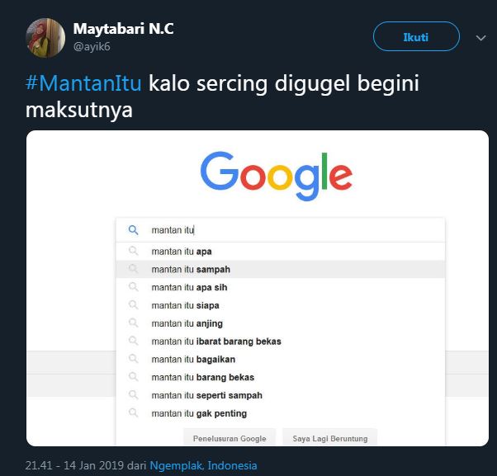Open the #MantanItu hashtag link

point(84,83)
